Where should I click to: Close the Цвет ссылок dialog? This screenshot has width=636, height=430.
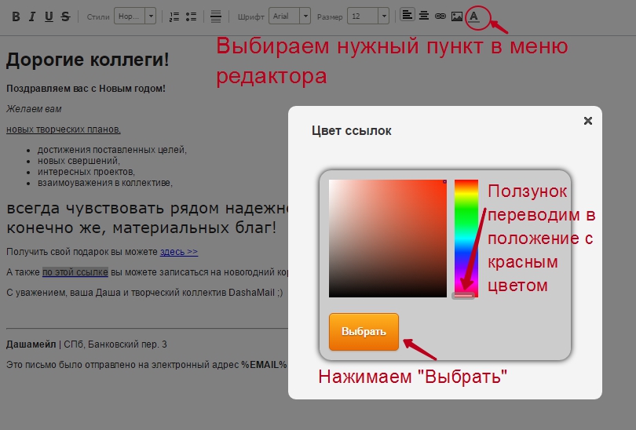(587, 120)
